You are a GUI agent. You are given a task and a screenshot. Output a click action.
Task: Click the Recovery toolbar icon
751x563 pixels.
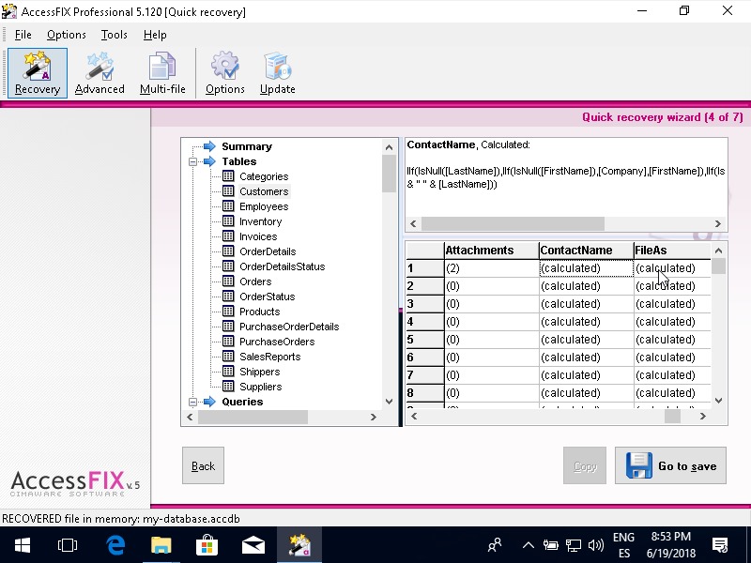click(38, 72)
